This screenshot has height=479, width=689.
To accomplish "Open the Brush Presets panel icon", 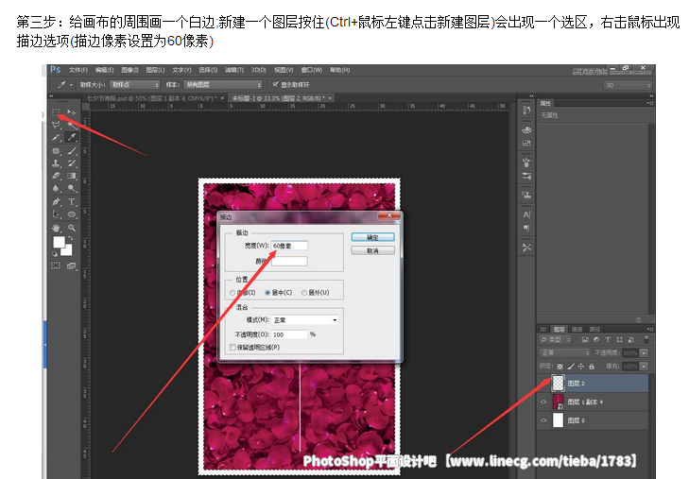I will pyautogui.click(x=526, y=176).
